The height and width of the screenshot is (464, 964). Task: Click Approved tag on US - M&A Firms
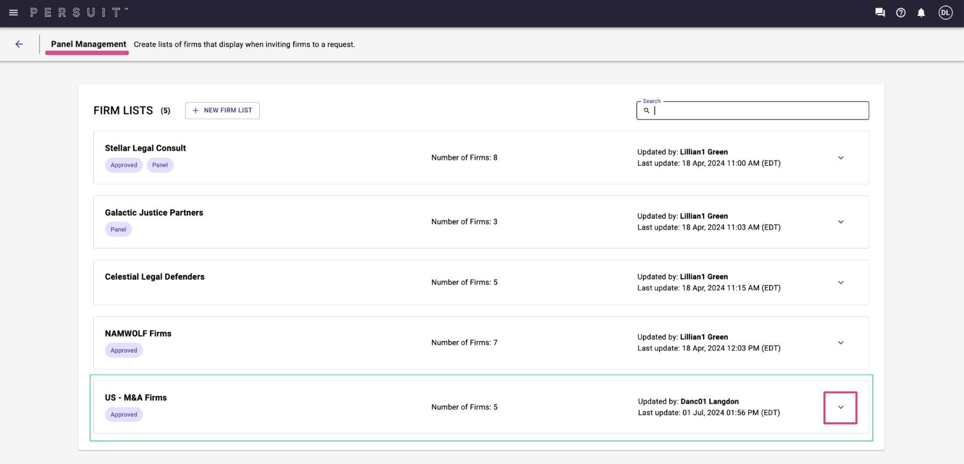pyautogui.click(x=124, y=415)
